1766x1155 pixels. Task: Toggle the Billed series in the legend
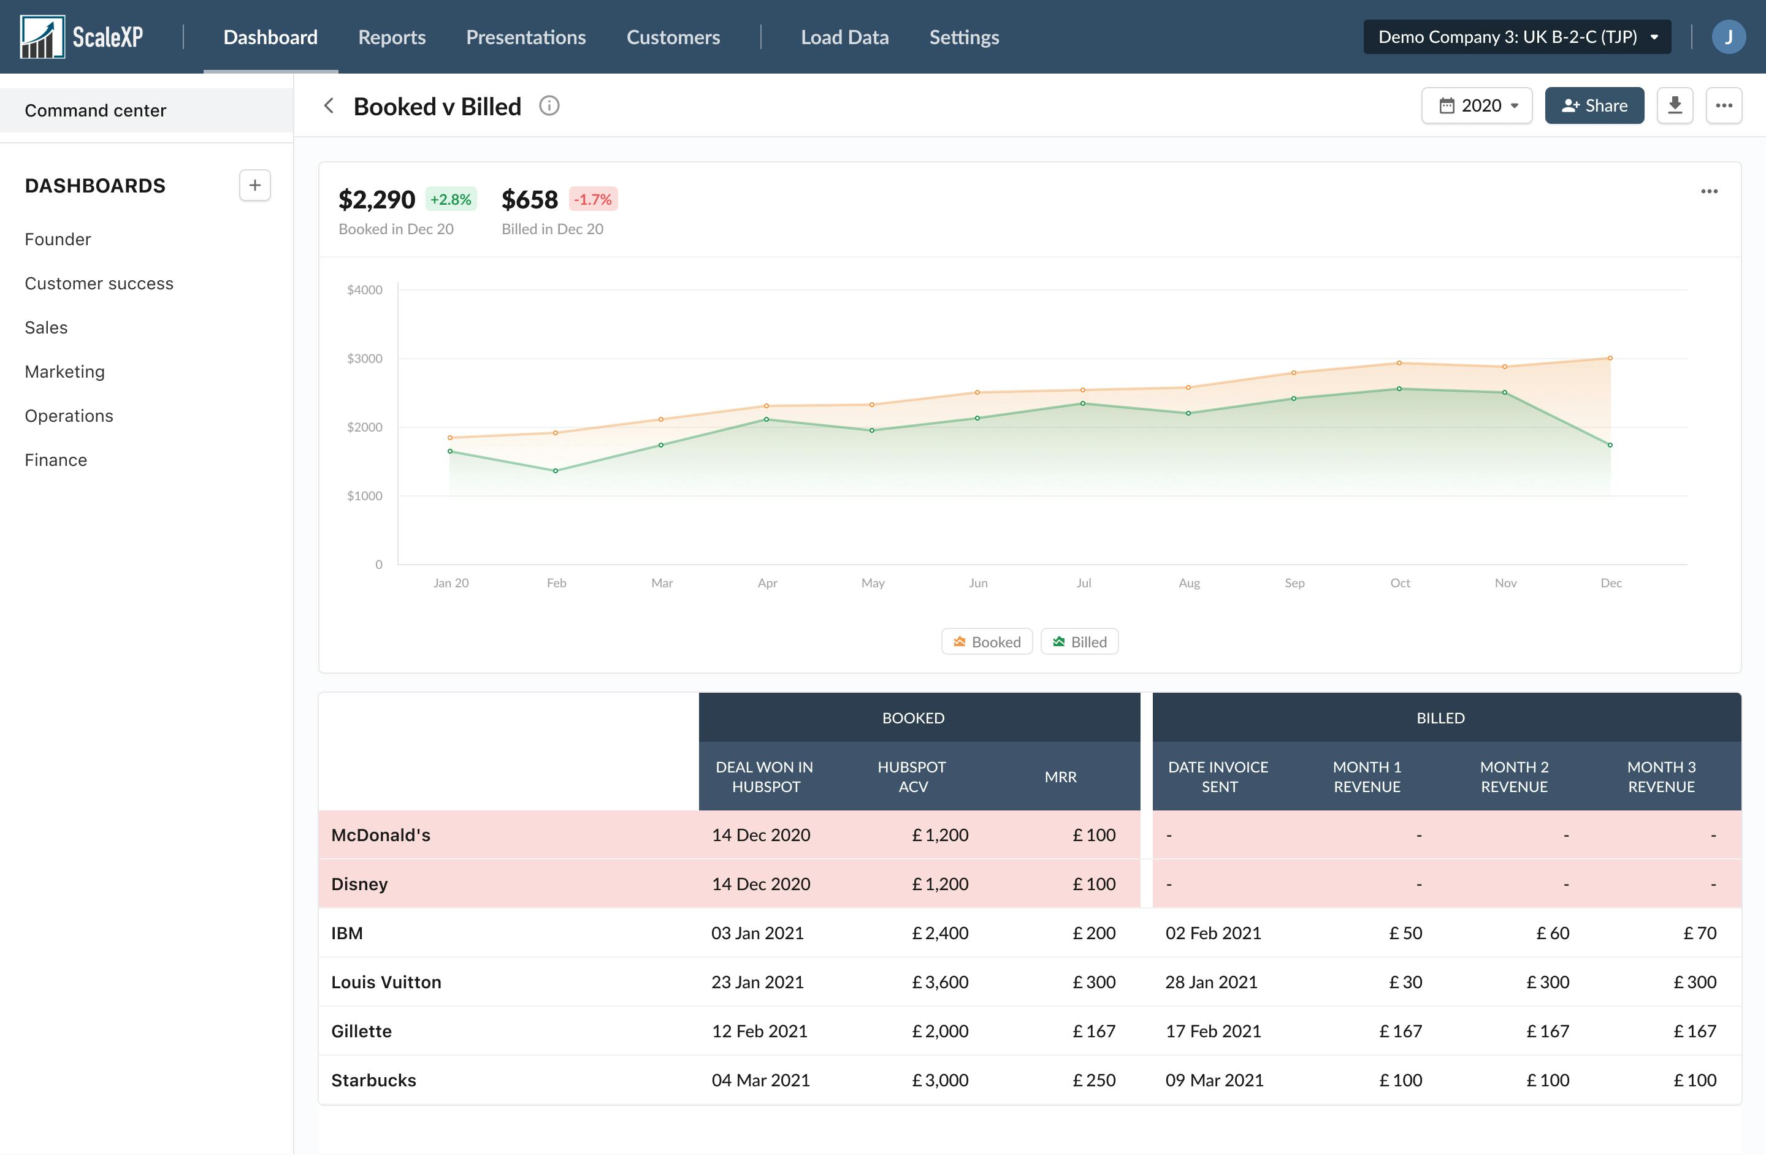(x=1079, y=641)
